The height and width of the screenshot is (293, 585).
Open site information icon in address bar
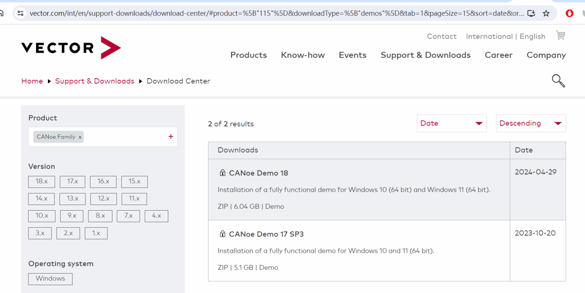pos(21,13)
